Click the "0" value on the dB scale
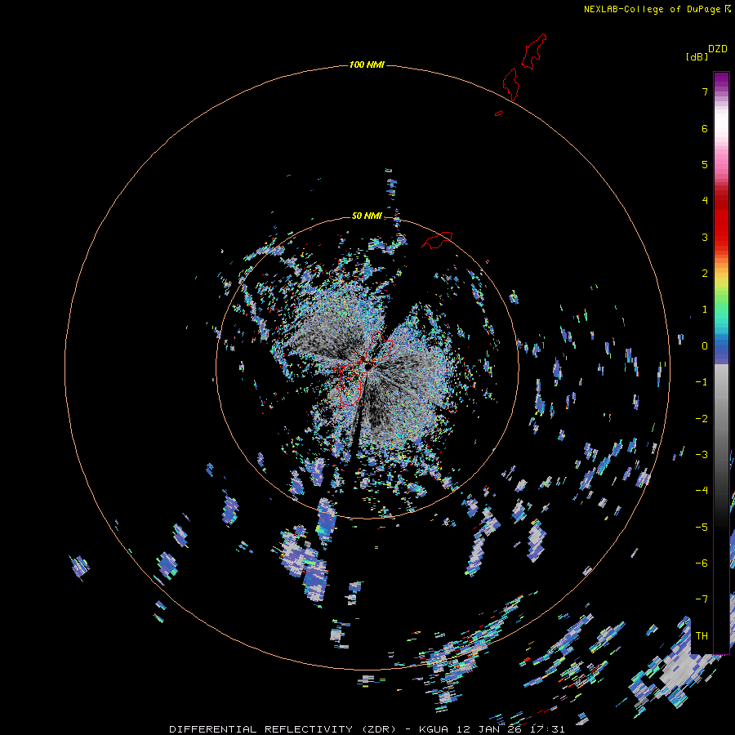Viewport: 735px width, 735px height. coord(705,346)
